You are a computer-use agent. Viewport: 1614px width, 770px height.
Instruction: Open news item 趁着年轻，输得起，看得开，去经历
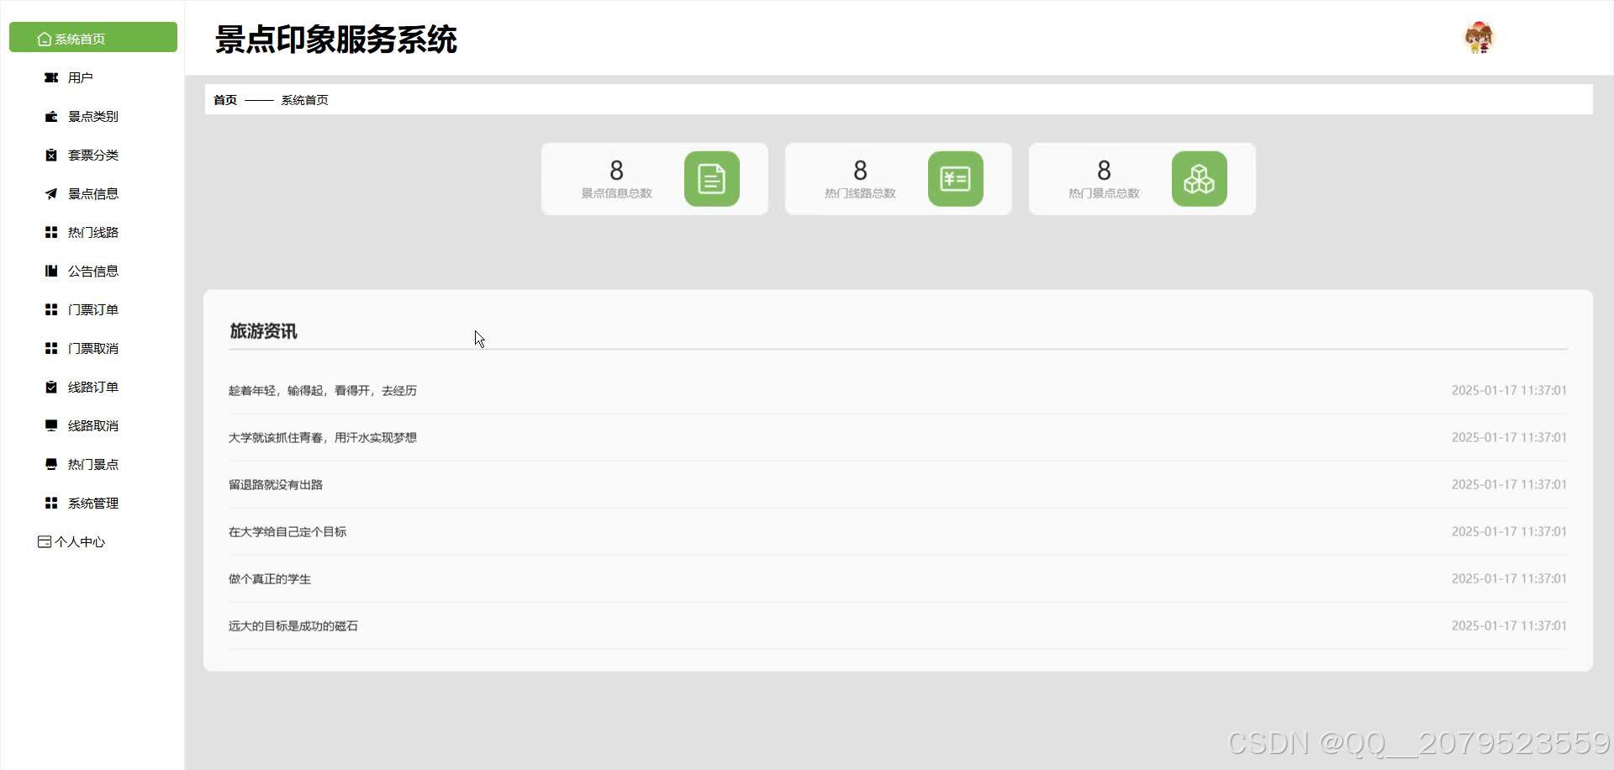point(323,390)
